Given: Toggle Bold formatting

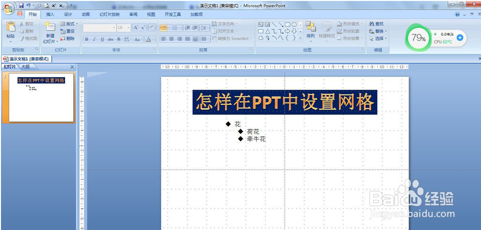Looking at the screenshot, I should 86,39.
